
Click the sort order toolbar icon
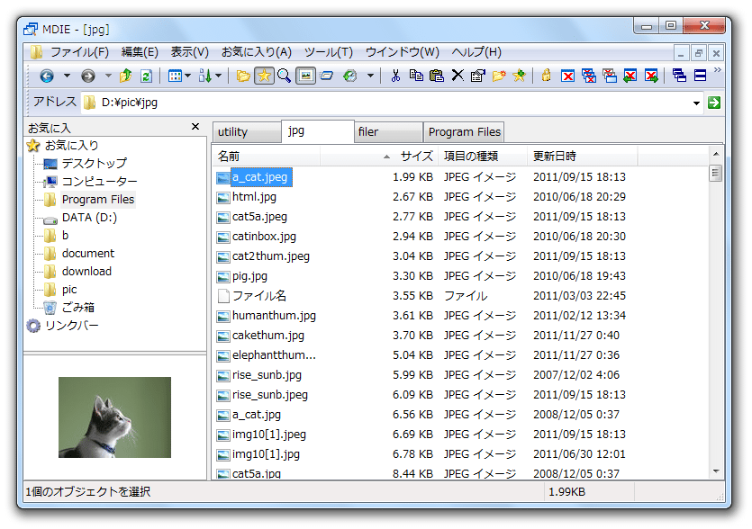[x=204, y=76]
